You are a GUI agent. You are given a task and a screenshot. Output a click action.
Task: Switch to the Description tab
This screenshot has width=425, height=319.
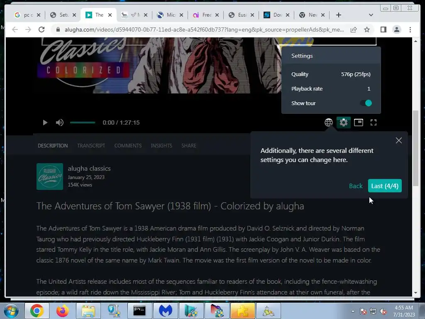(53, 146)
